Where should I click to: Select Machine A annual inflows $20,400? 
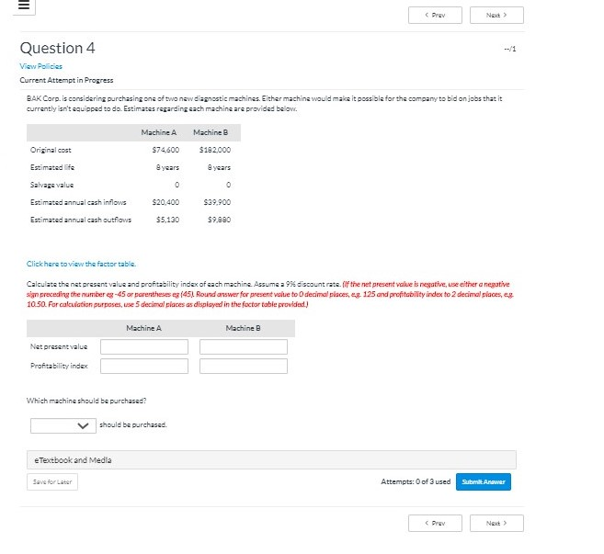(165, 202)
